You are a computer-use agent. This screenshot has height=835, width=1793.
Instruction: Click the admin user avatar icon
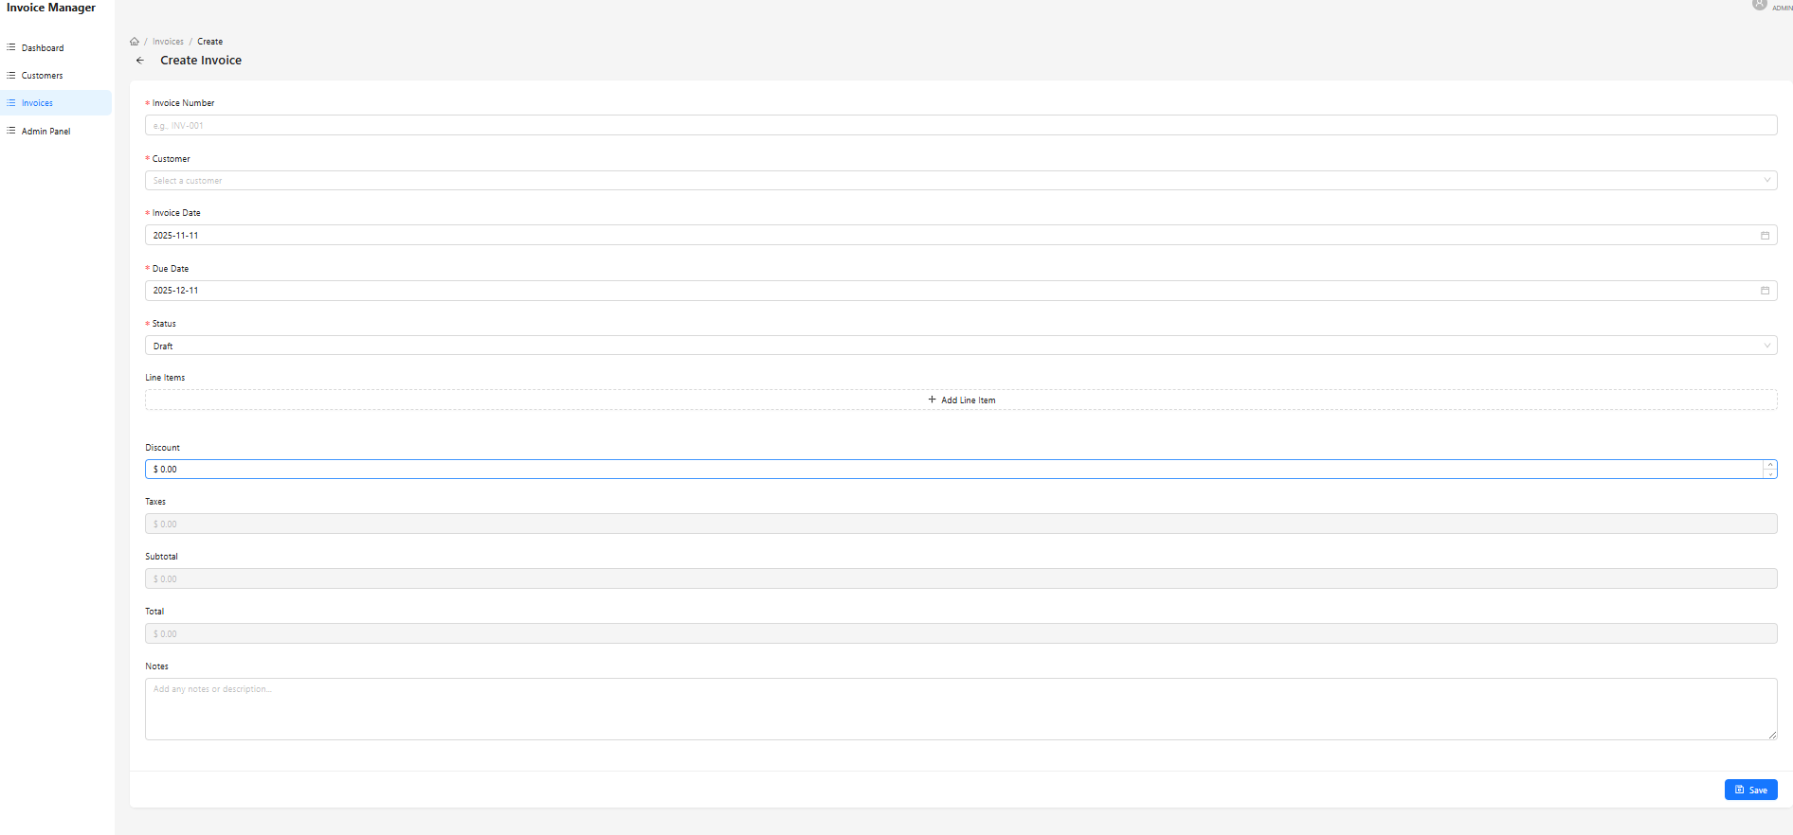(1759, 5)
